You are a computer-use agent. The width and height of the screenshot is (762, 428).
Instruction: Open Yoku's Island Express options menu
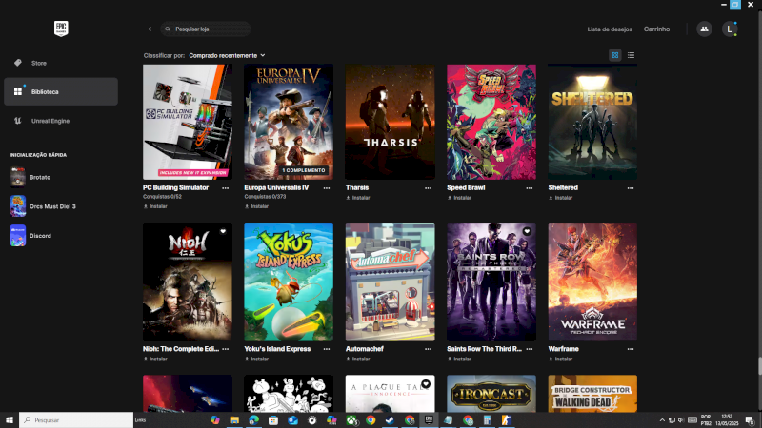pyautogui.click(x=327, y=349)
